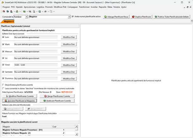Click Modifica Orar for Vineri
Screen dimensions: 193x138
click(69, 65)
